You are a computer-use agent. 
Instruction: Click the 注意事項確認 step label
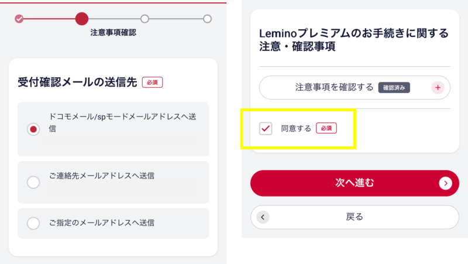(x=113, y=33)
